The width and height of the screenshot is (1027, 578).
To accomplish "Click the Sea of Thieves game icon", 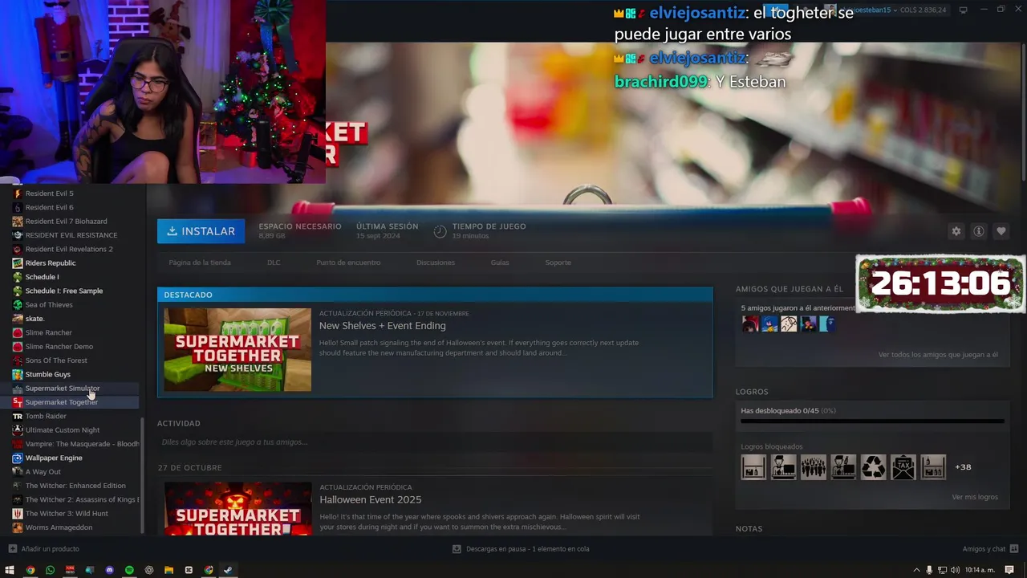I will (18, 305).
